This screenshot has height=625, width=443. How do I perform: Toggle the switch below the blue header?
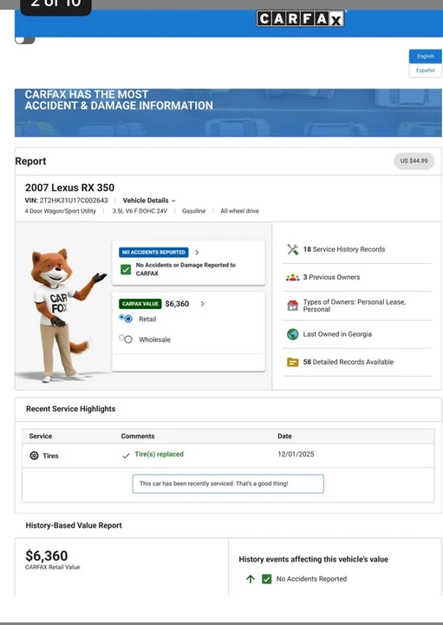24,40
